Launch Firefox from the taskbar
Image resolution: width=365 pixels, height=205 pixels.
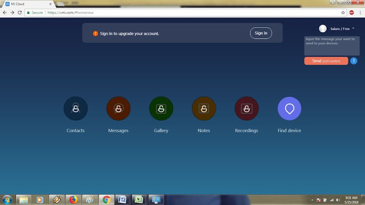(x=74, y=200)
